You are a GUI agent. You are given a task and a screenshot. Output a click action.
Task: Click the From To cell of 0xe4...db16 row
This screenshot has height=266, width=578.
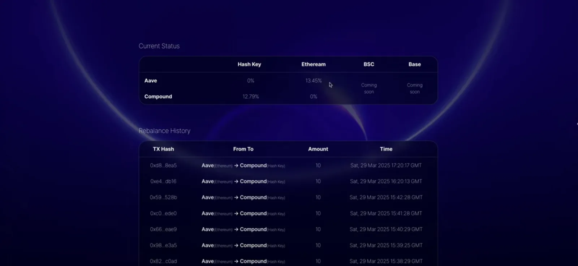(243, 181)
